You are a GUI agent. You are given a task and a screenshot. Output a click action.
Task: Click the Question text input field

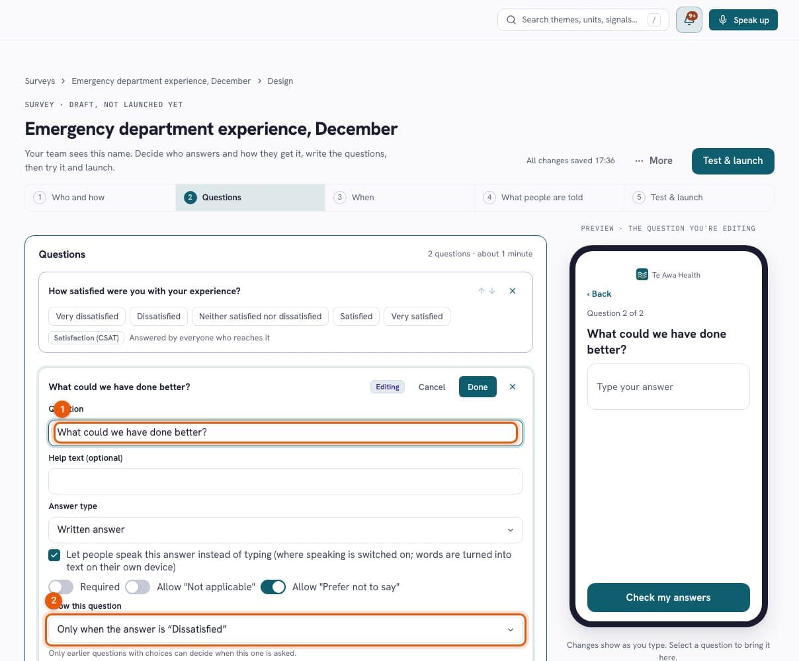tap(286, 432)
